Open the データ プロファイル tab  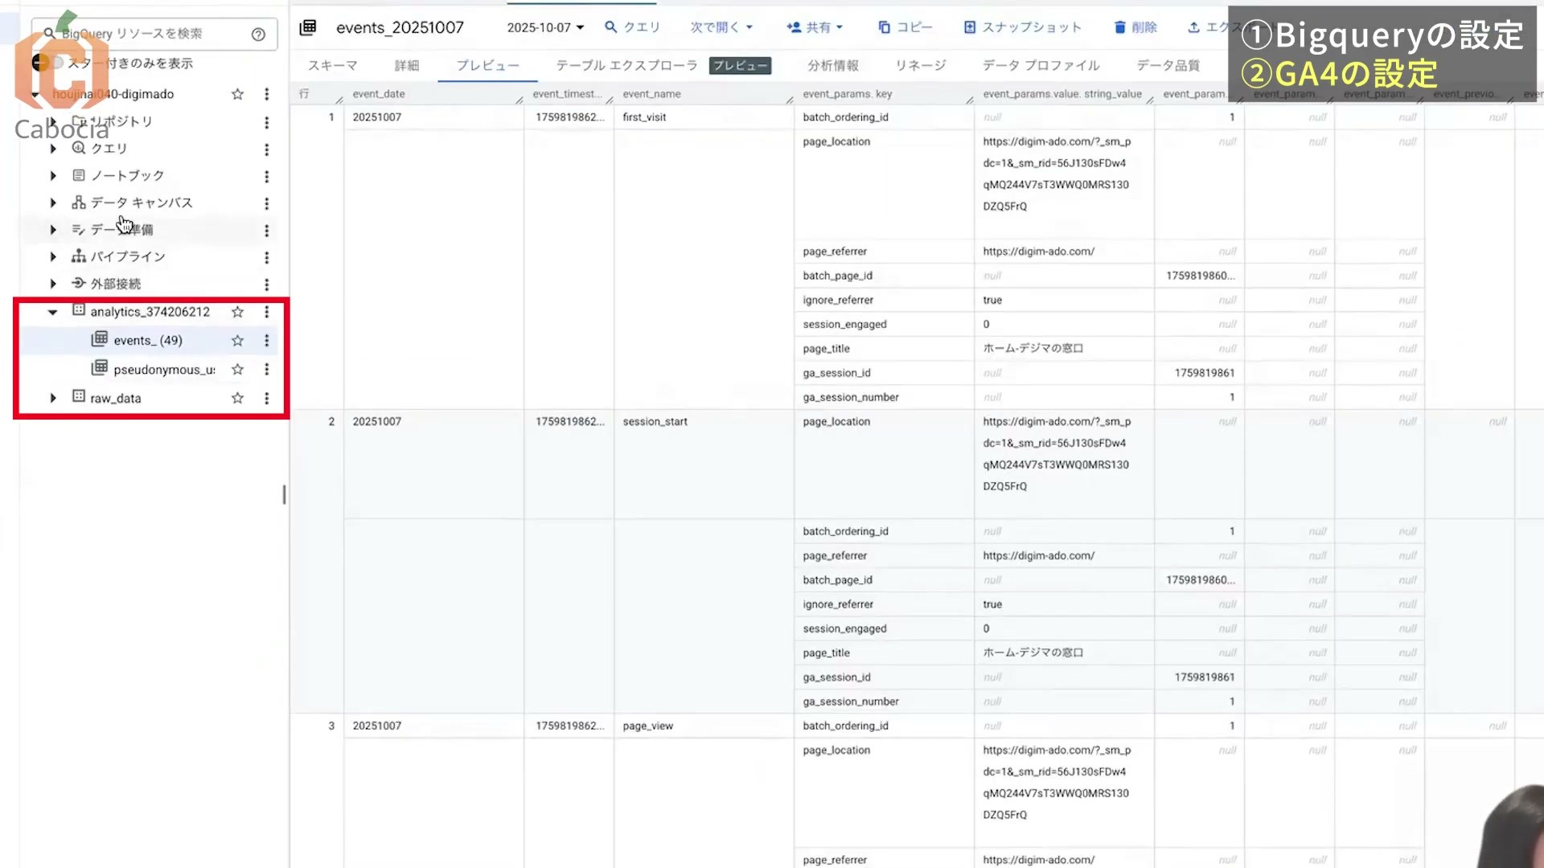1041,66
